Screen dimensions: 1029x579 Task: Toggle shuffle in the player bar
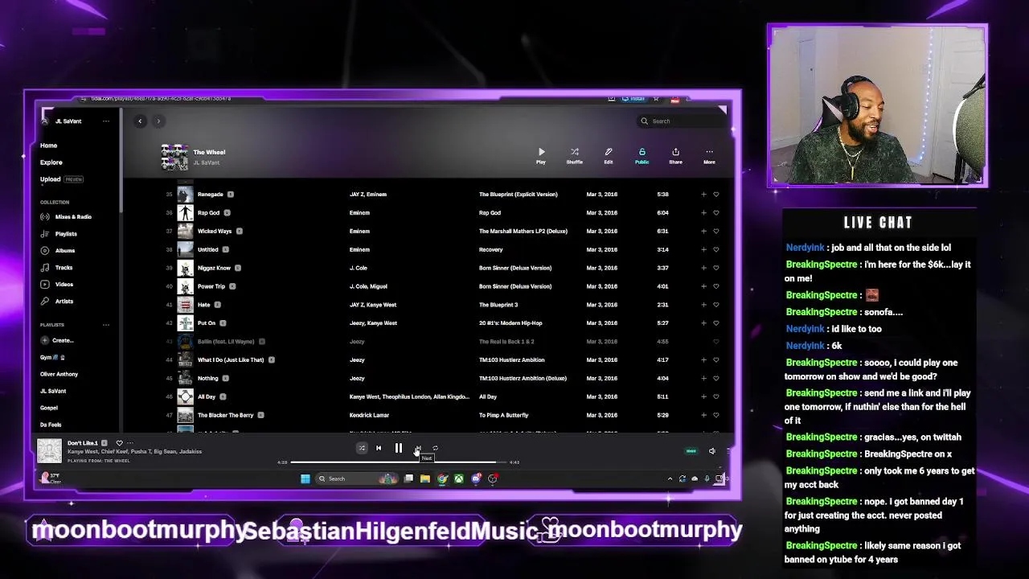point(362,449)
